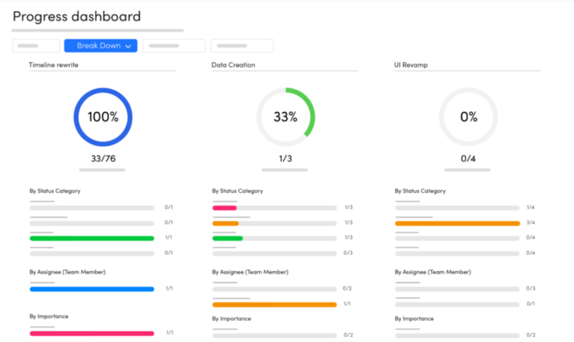Click the 0/2 importance value in Data Creation
This screenshot has height=342, width=574.
(x=348, y=335)
